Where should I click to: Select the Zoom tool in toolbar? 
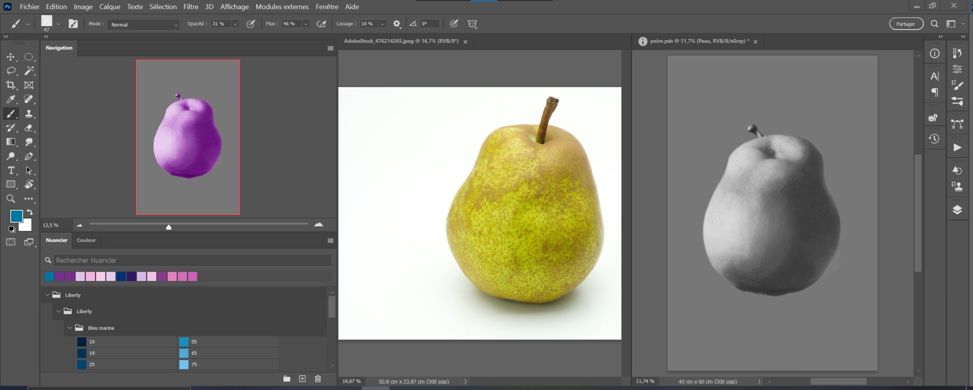point(11,199)
